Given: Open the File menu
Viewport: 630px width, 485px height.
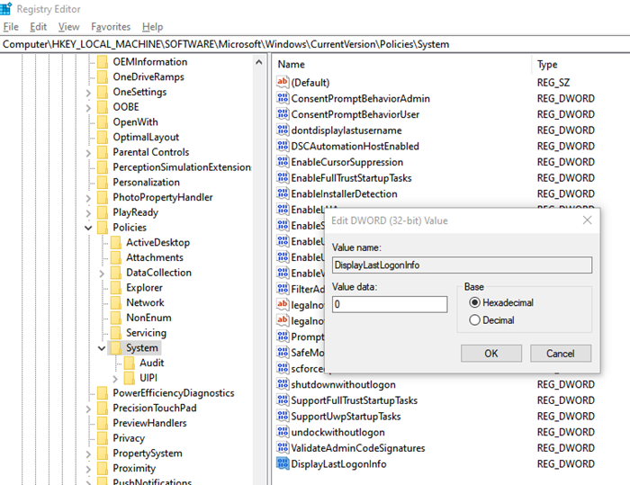Looking at the screenshot, I should (11, 27).
